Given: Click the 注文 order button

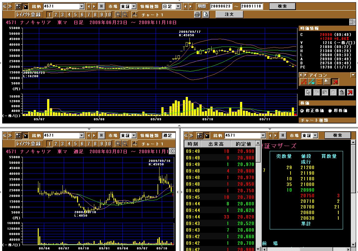Looking at the screenshot, I should 229,14.
